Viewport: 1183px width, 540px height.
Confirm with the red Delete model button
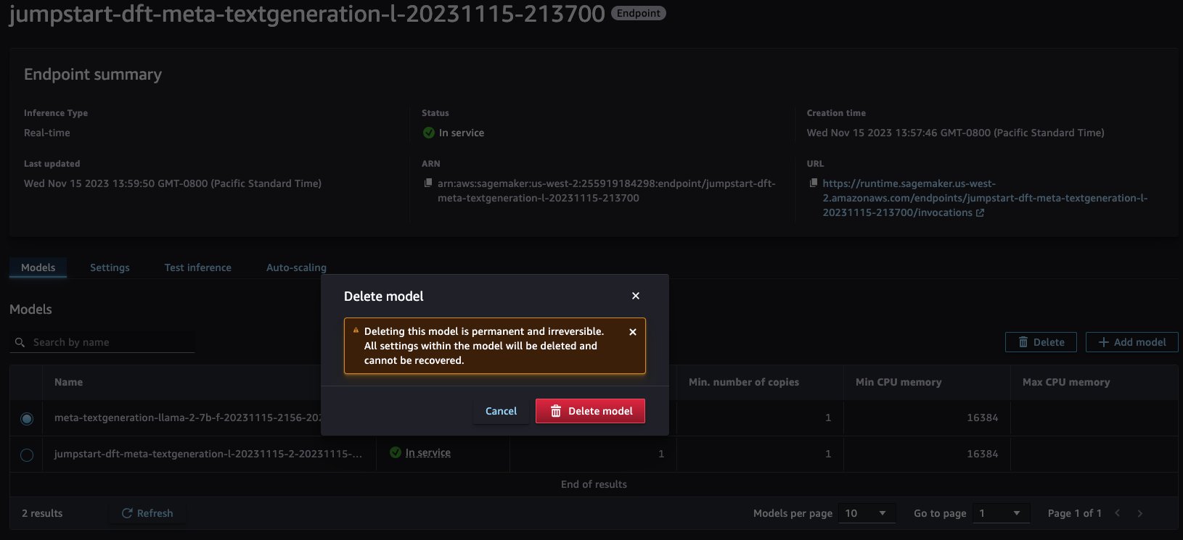tap(590, 411)
